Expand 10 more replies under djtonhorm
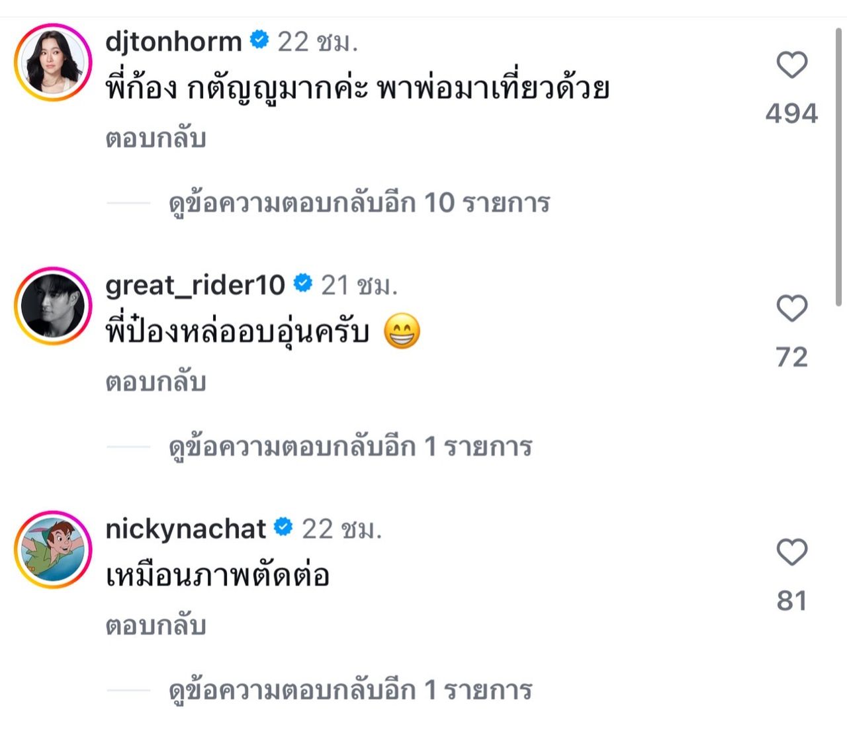Screen dimensions: 847x741 [359, 203]
